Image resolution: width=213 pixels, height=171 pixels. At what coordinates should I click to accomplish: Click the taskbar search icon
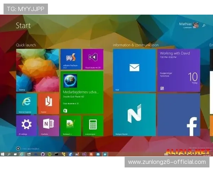coord(9,154)
